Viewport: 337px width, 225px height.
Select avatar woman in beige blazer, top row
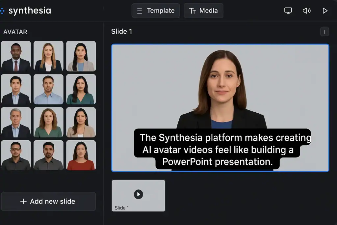(81, 56)
